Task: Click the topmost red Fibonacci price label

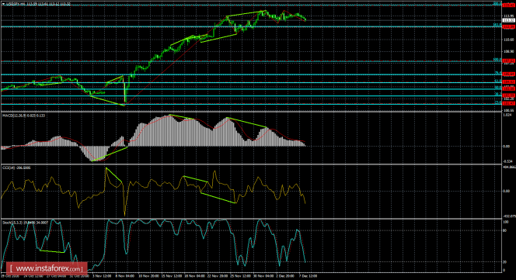Action: [509, 5]
